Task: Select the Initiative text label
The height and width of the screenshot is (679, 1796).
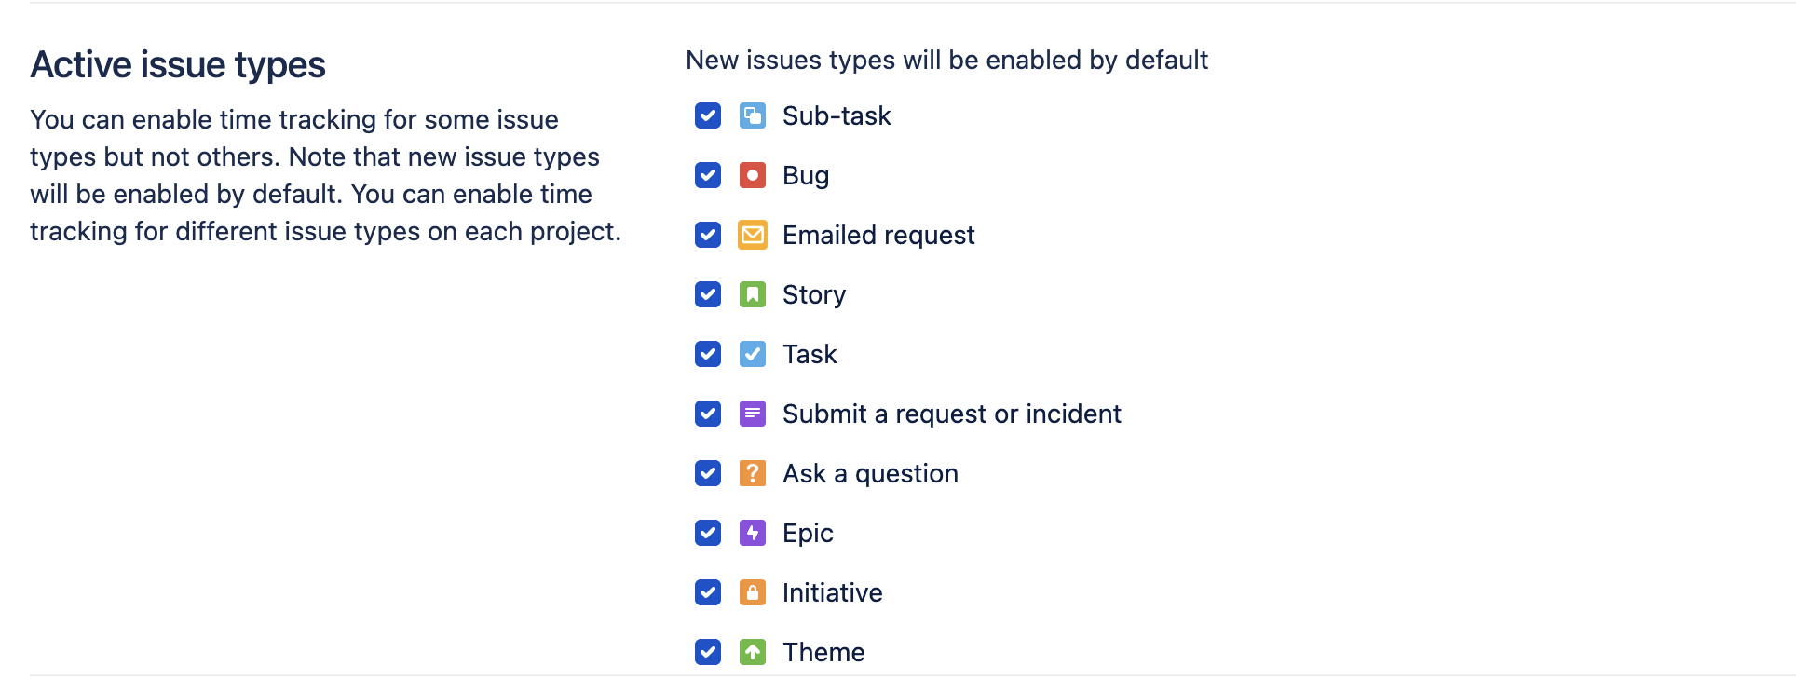Action: coord(832,592)
